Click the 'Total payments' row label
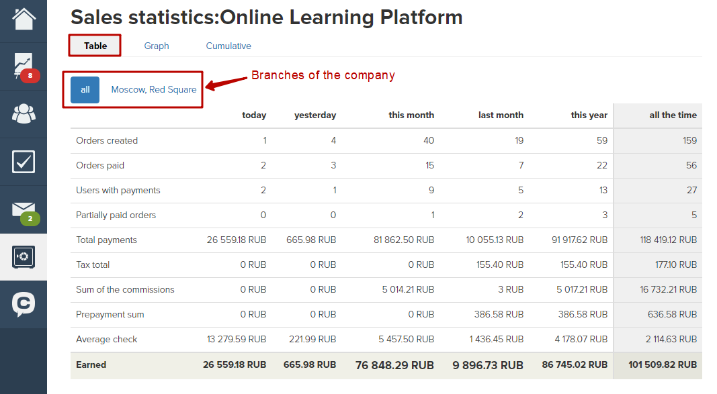Screen dimensions: 717x394 pyautogui.click(x=106, y=240)
